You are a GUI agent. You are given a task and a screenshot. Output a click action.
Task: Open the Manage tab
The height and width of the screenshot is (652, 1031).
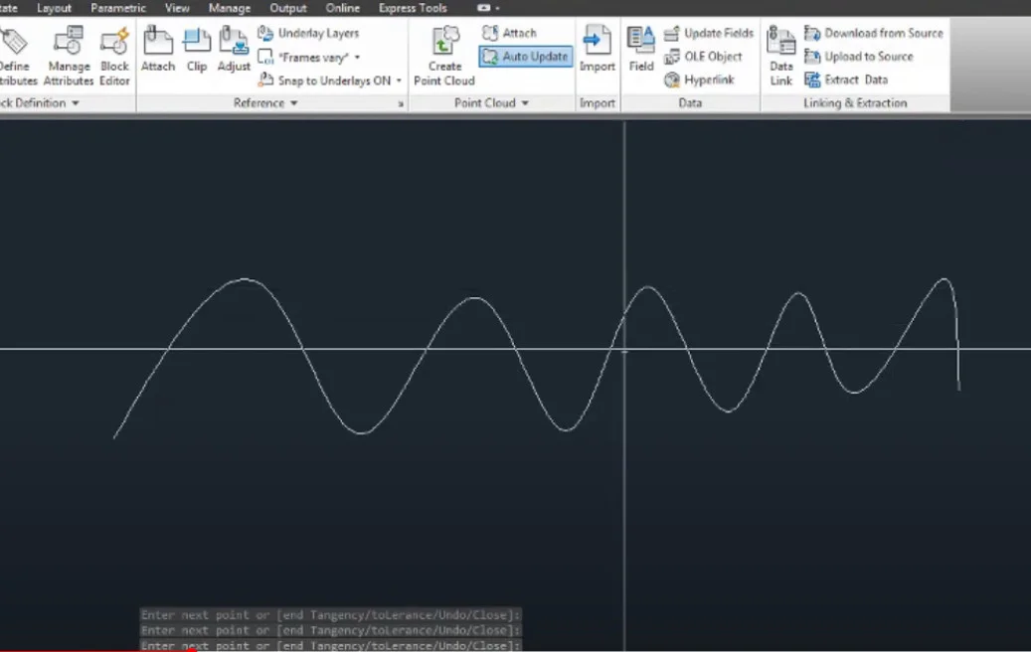pyautogui.click(x=230, y=8)
